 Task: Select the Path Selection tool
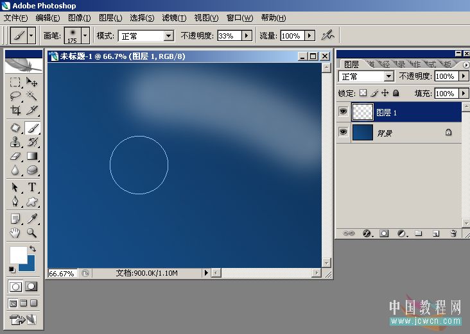(15, 187)
